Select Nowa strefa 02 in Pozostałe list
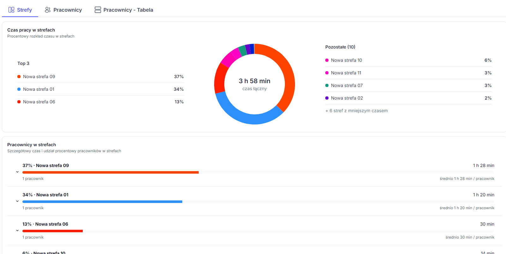Viewport: 506px width, 254px height. [408, 98]
